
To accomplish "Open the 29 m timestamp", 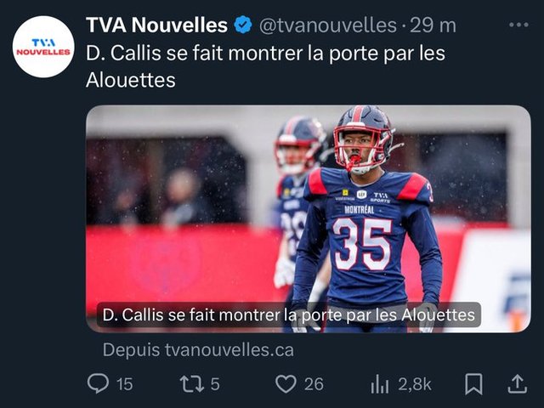I will (433, 25).
